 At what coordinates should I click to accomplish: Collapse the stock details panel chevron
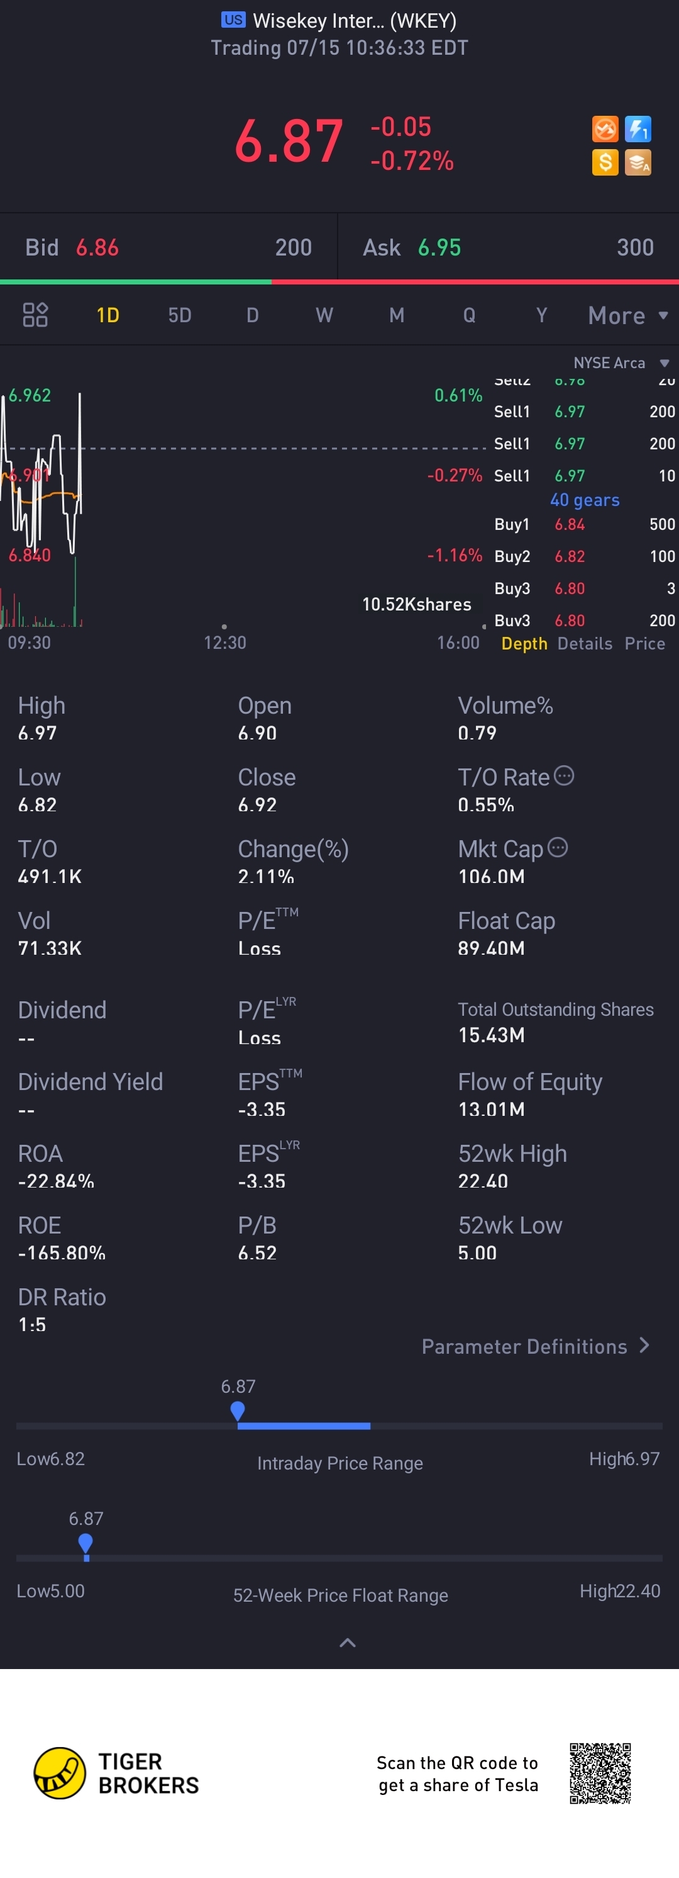tap(348, 1642)
